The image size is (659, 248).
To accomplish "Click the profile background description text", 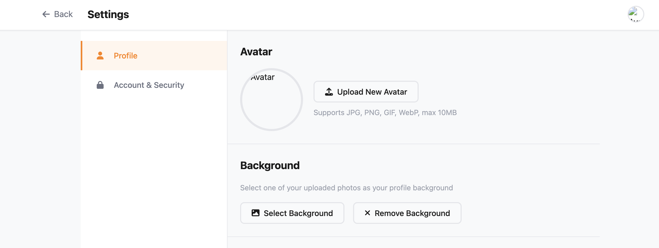I will (346, 188).
